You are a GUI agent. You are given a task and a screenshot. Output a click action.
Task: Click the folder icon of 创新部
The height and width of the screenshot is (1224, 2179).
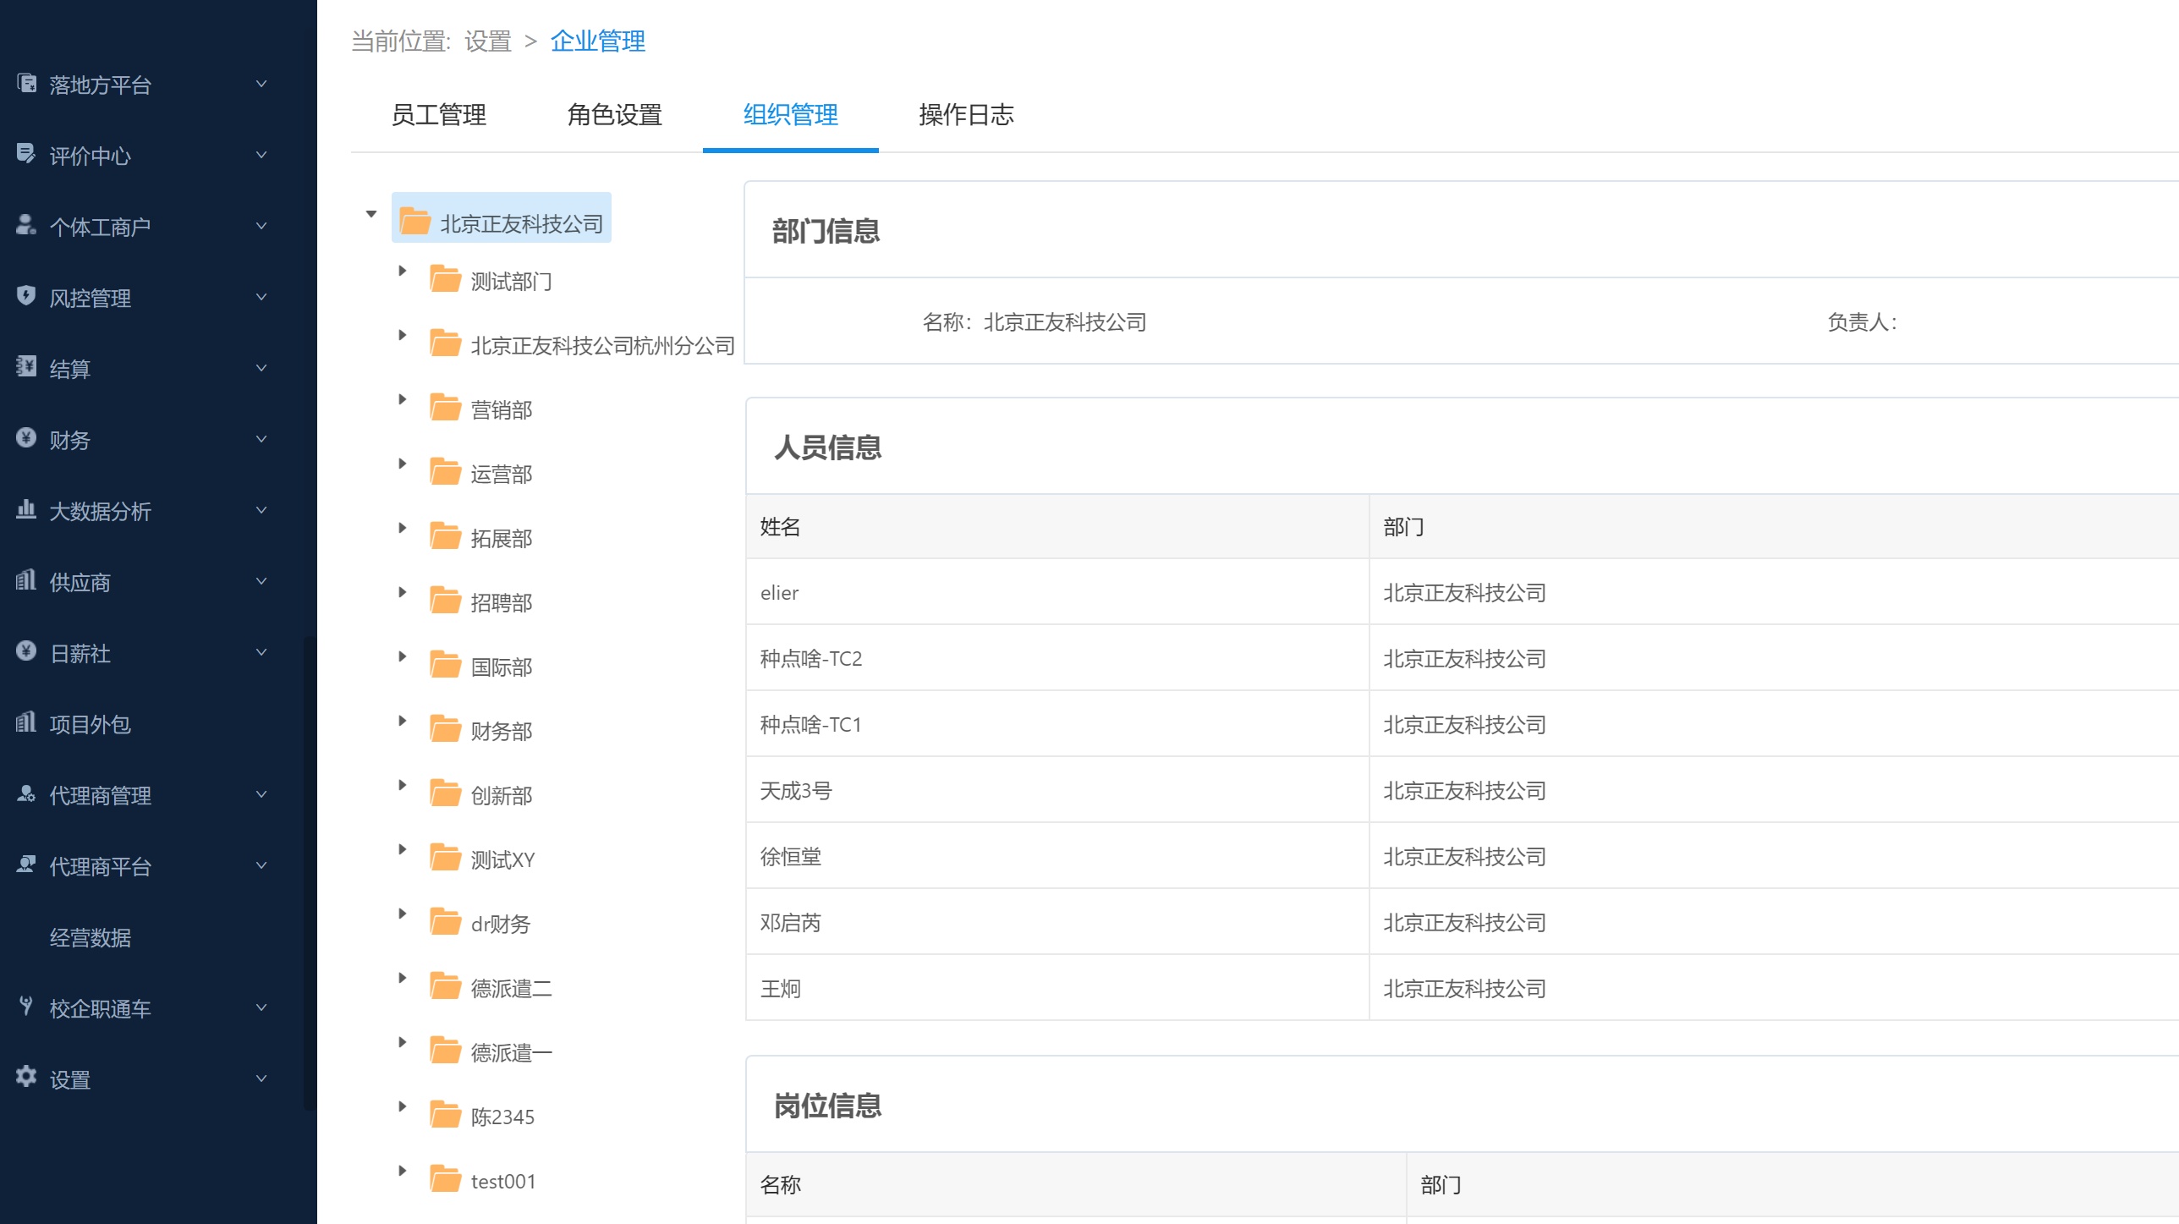coord(445,793)
